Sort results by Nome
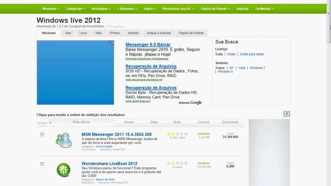Viewport: 331px width, 186px height. pyautogui.click(x=129, y=122)
